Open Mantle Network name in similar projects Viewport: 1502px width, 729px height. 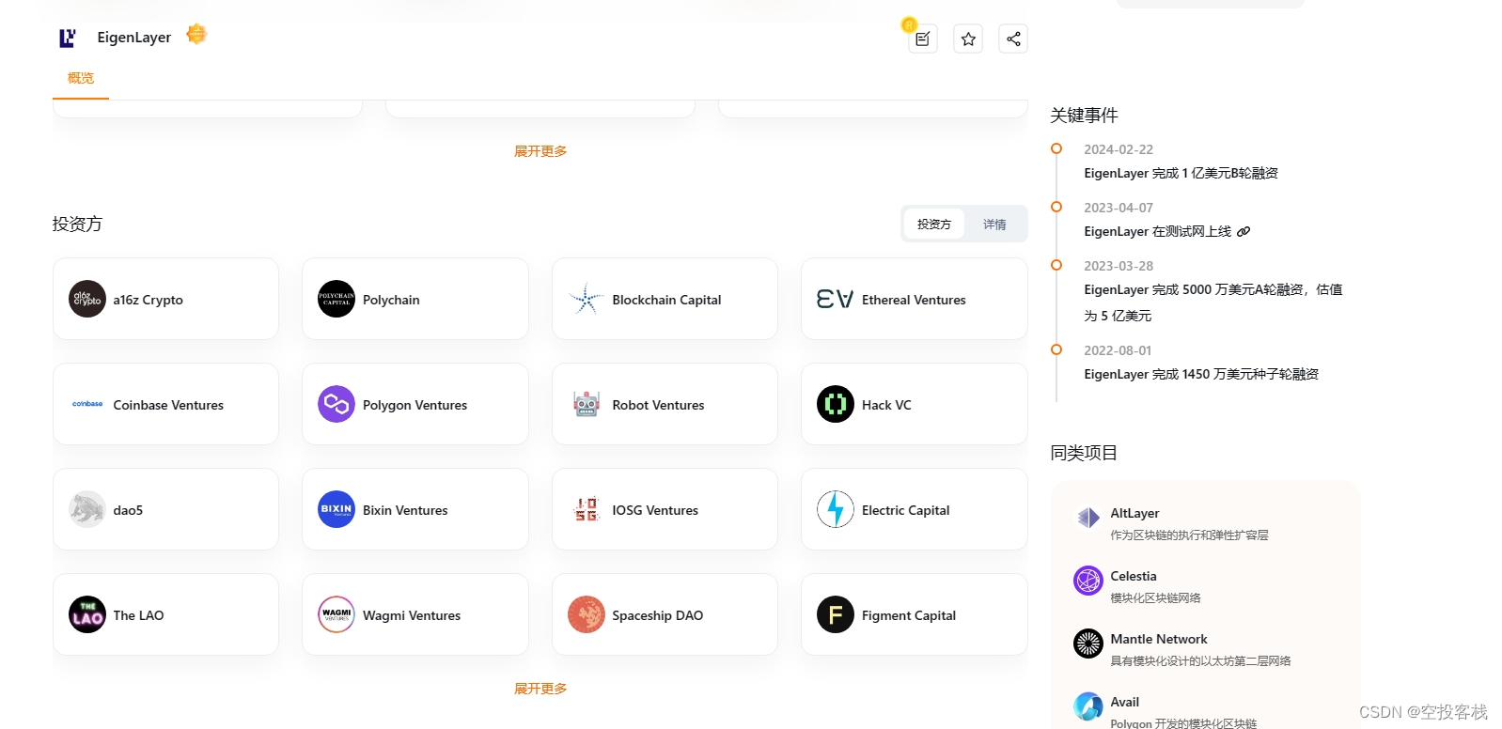click(1159, 639)
